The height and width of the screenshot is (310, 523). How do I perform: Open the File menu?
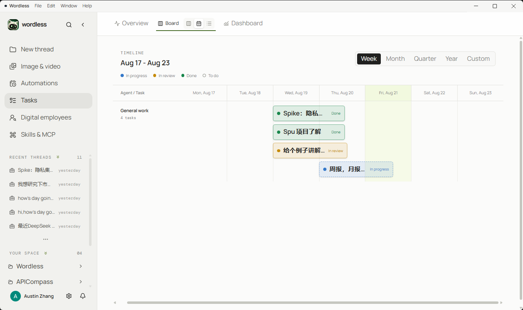[38, 6]
